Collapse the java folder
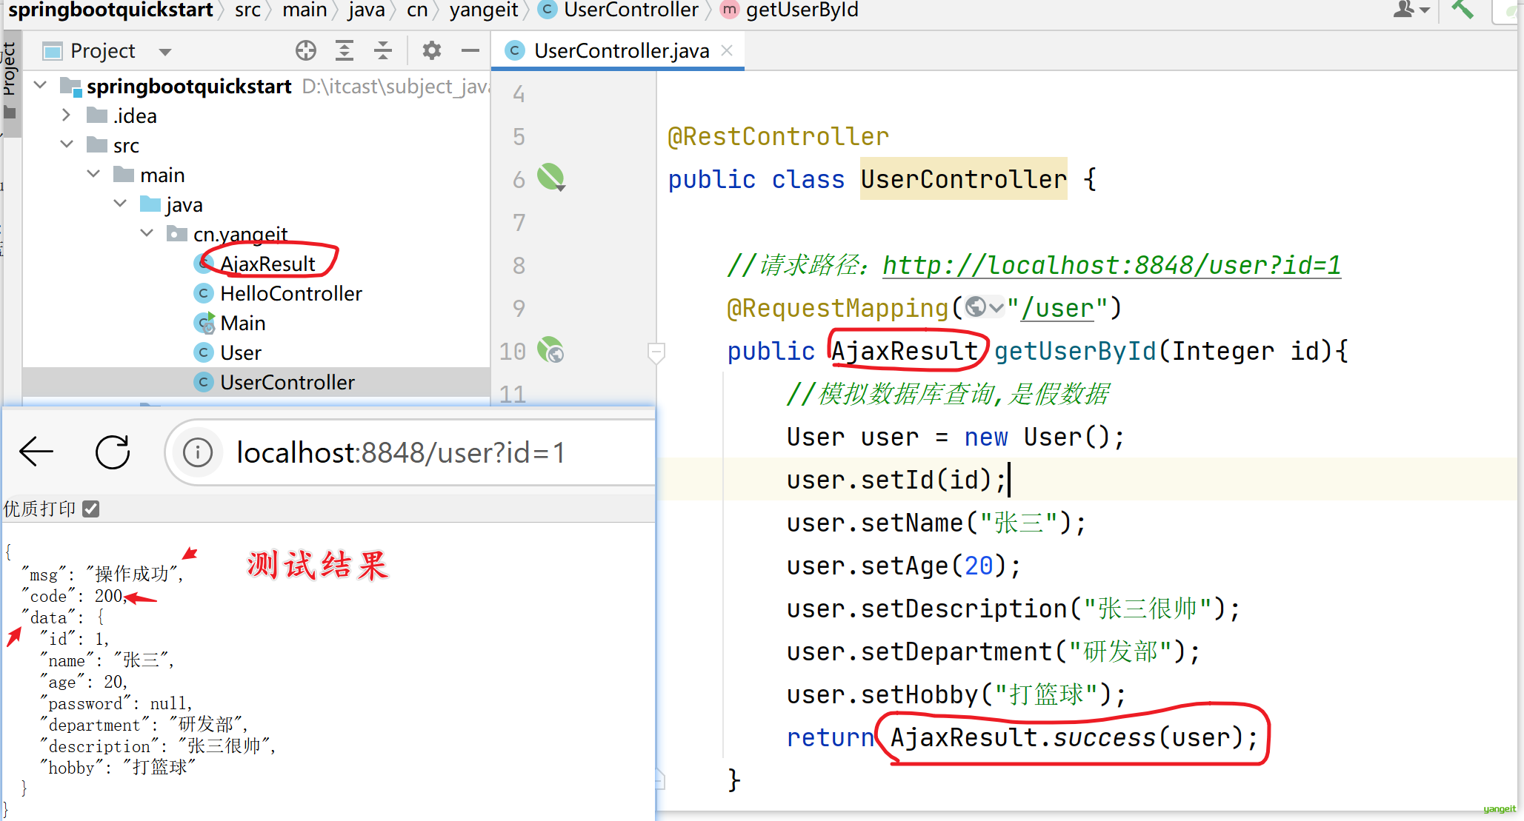Screen dimensions: 1524x821 [x=120, y=204]
